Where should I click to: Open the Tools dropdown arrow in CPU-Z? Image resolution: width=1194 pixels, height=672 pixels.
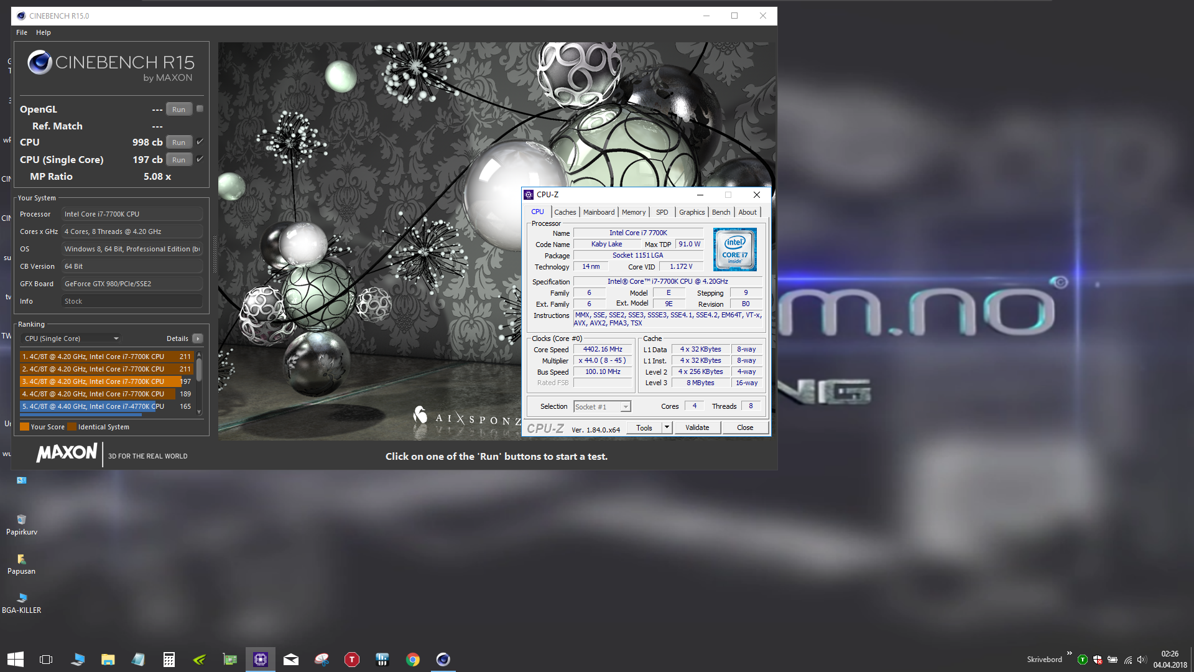[x=667, y=427]
